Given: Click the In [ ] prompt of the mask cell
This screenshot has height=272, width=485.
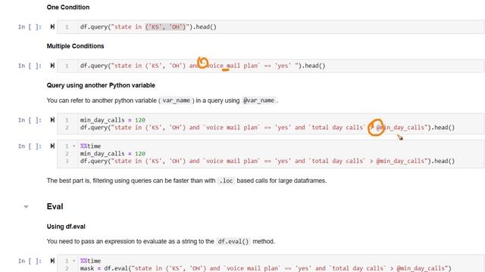Looking at the screenshot, I should pos(30,261).
